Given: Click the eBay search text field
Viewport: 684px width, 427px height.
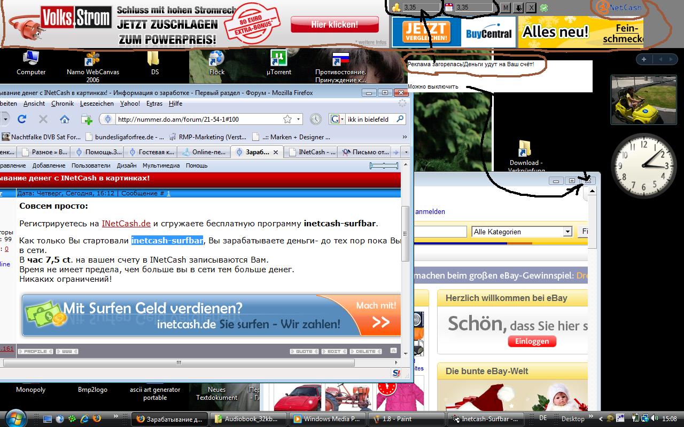Looking at the screenshot, I should (x=440, y=232).
